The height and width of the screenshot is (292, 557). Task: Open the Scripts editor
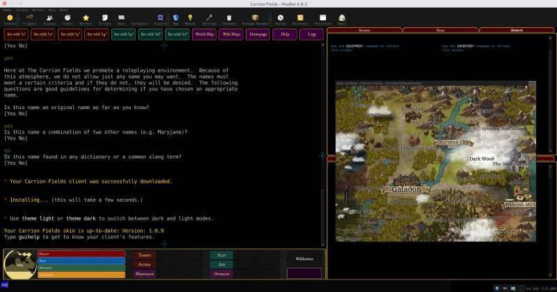(x=104, y=19)
